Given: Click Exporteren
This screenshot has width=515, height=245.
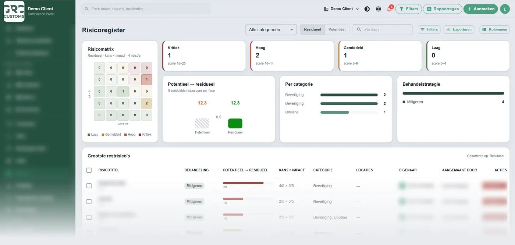Looking at the screenshot, I should pos(459,29).
